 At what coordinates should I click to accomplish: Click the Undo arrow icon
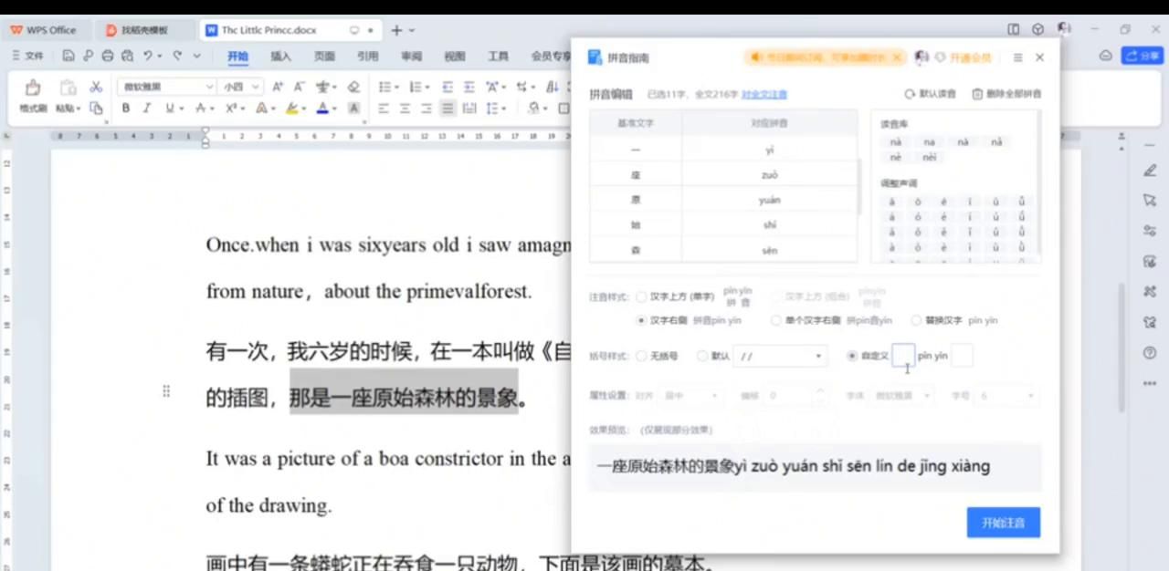click(146, 56)
